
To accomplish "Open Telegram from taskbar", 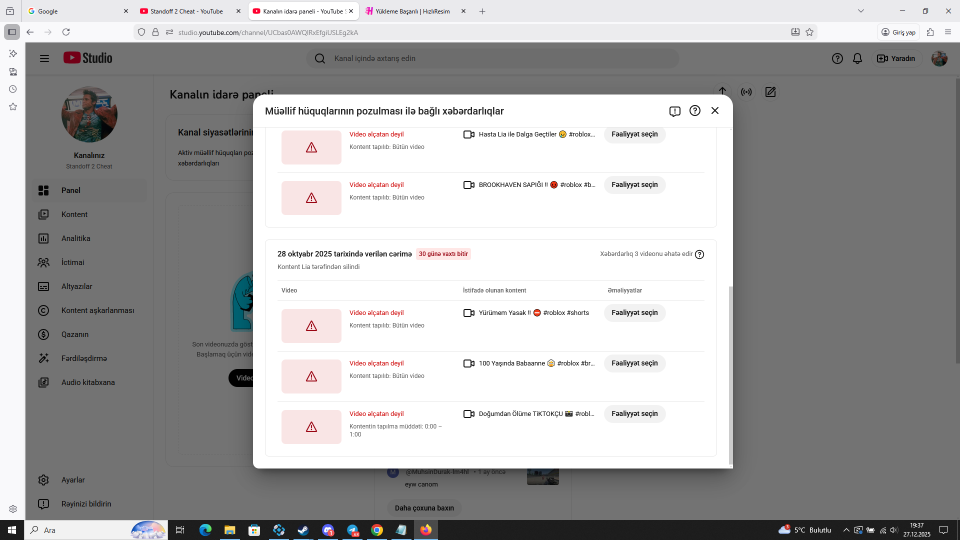I will point(352,530).
